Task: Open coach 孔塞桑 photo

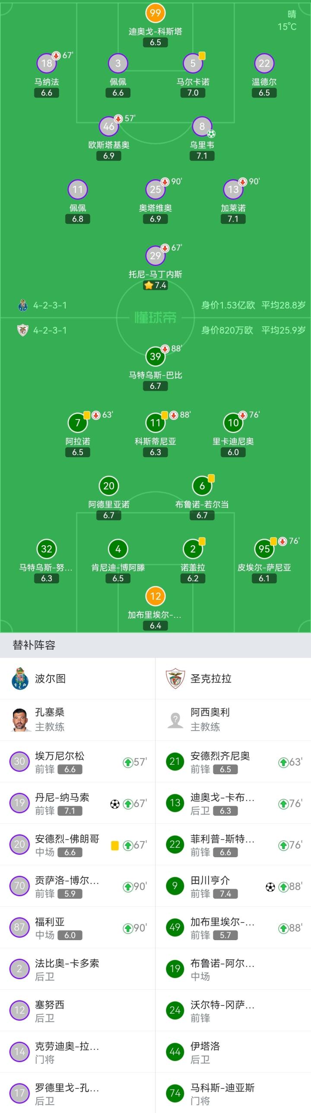Action: click(x=19, y=720)
